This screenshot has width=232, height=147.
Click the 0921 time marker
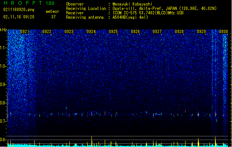25,32
